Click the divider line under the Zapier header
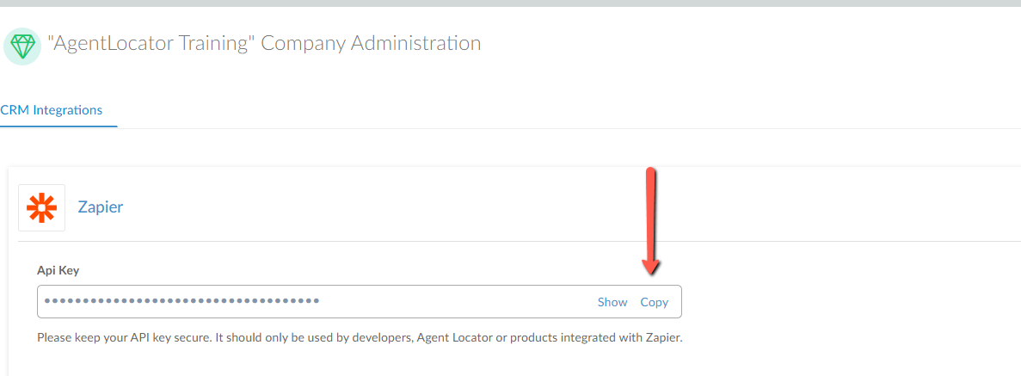 pos(520,241)
